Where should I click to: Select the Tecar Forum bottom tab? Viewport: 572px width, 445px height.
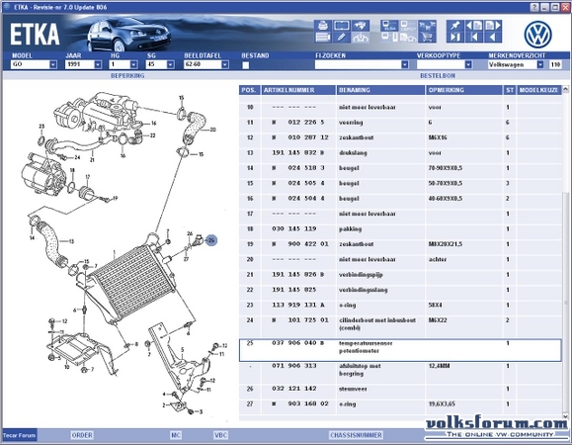tap(20, 435)
